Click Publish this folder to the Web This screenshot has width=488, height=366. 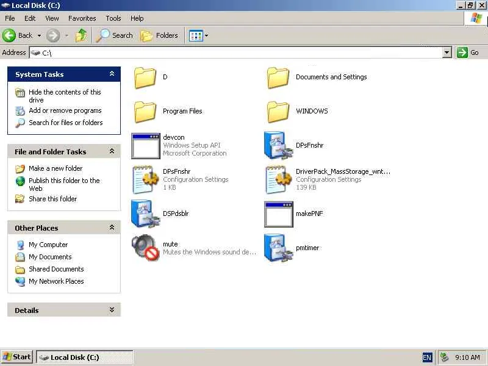click(64, 185)
